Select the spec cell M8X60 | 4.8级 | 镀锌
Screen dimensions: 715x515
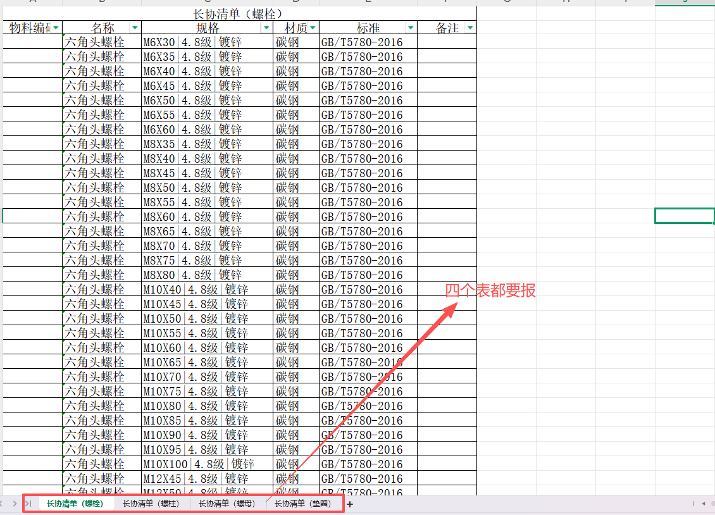207,216
